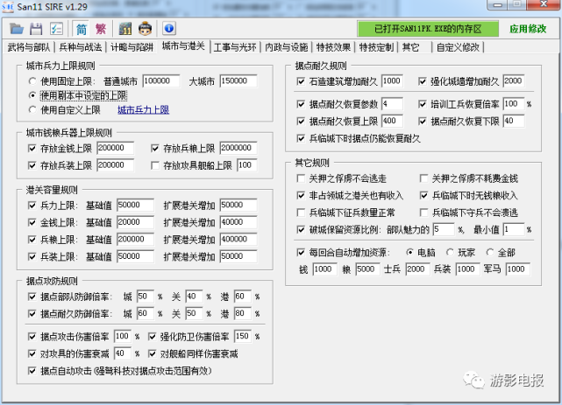This screenshot has width=562, height=405.
Task: Click 据点部队防御倍率 城 value field
Action: click(146, 296)
